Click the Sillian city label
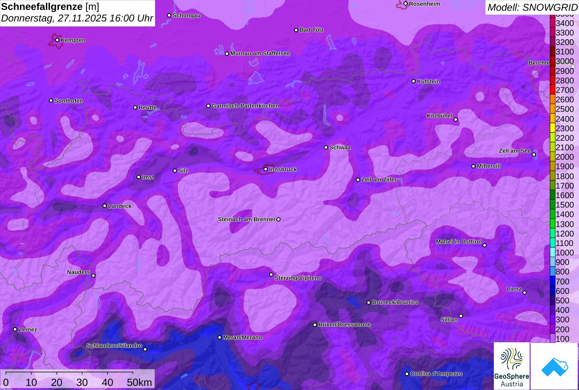The height and width of the screenshot is (390, 579). click(x=449, y=319)
